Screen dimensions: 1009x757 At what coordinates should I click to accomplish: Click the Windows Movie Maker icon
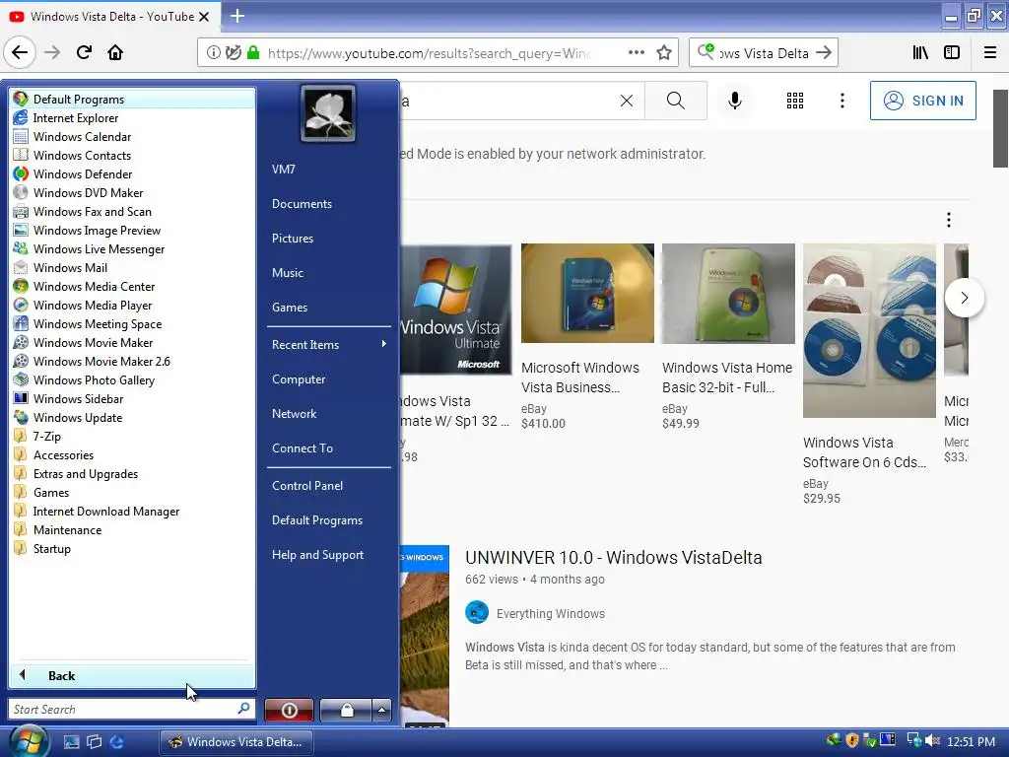click(x=21, y=342)
